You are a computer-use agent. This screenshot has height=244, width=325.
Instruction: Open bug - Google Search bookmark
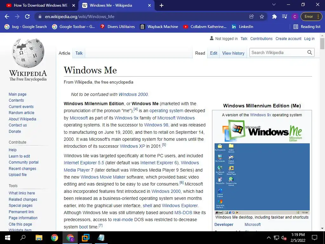[x=26, y=27]
